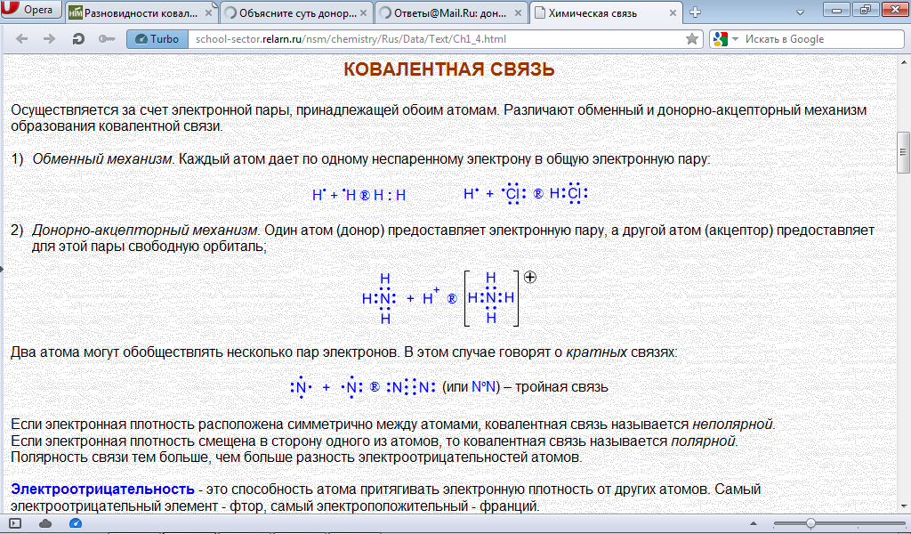Viewport: 911px width, 534px height.
Task: Click the 'Донорно-акцепторный механизм' italic text
Action: [x=144, y=231]
